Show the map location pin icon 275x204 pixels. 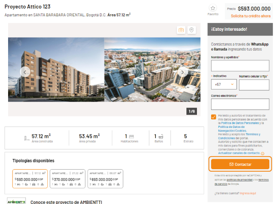pyautogui.click(x=192, y=30)
